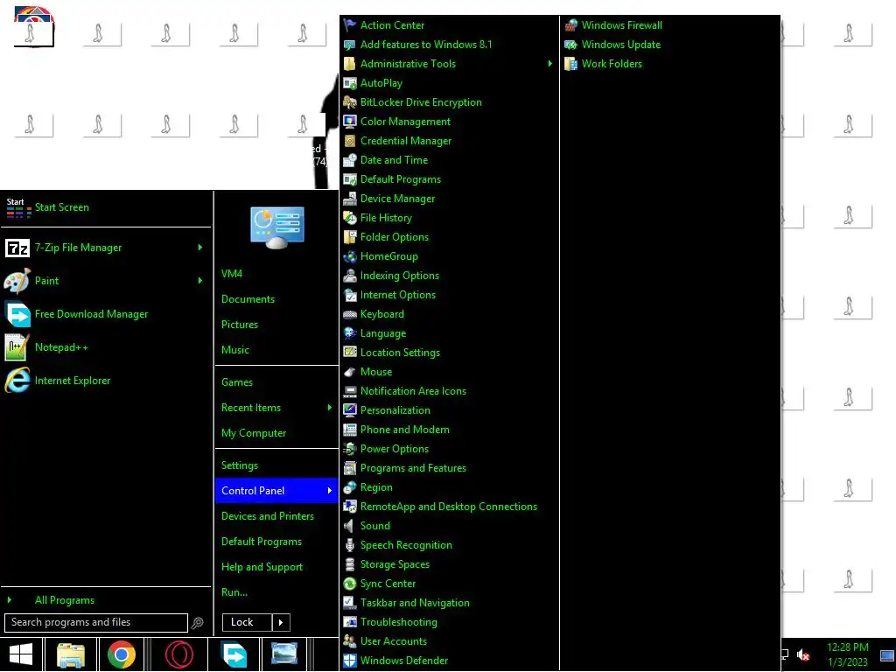This screenshot has height=672, width=896.
Task: Open the Keyboard icon
Action: click(350, 314)
